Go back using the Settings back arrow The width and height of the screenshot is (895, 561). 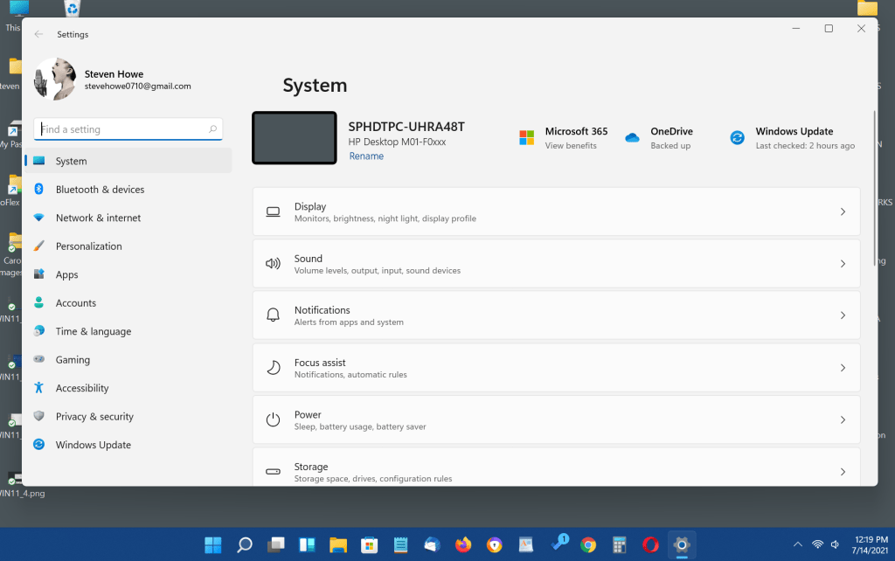pos(38,34)
